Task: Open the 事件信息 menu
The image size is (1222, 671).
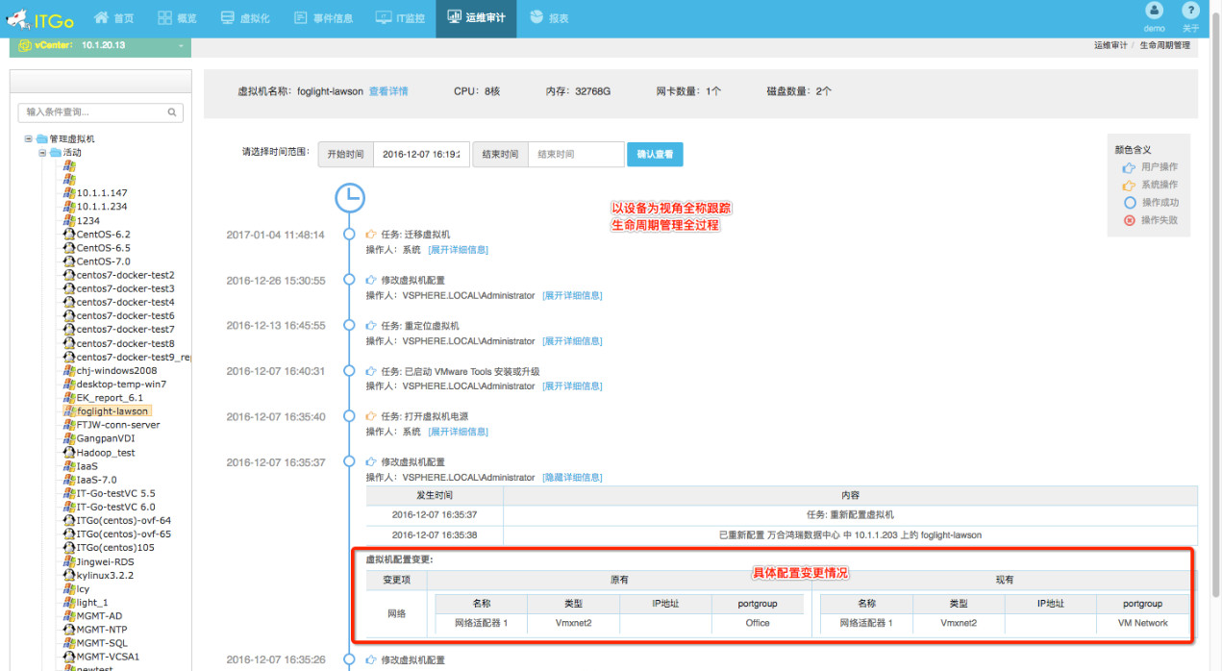Action: pos(323,18)
